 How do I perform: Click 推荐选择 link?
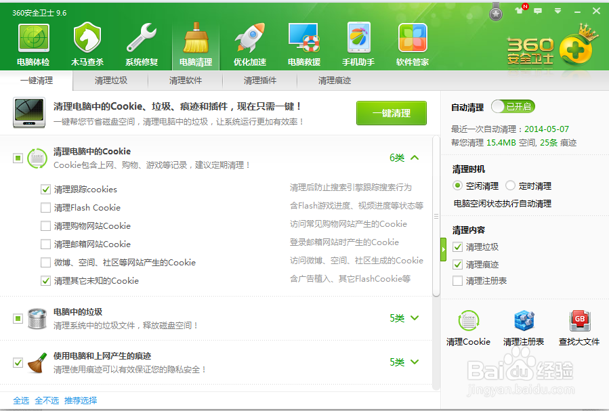coord(81,400)
